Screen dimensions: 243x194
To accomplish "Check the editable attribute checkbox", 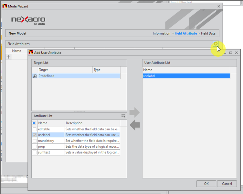I will pyautogui.click(x=35, y=129).
